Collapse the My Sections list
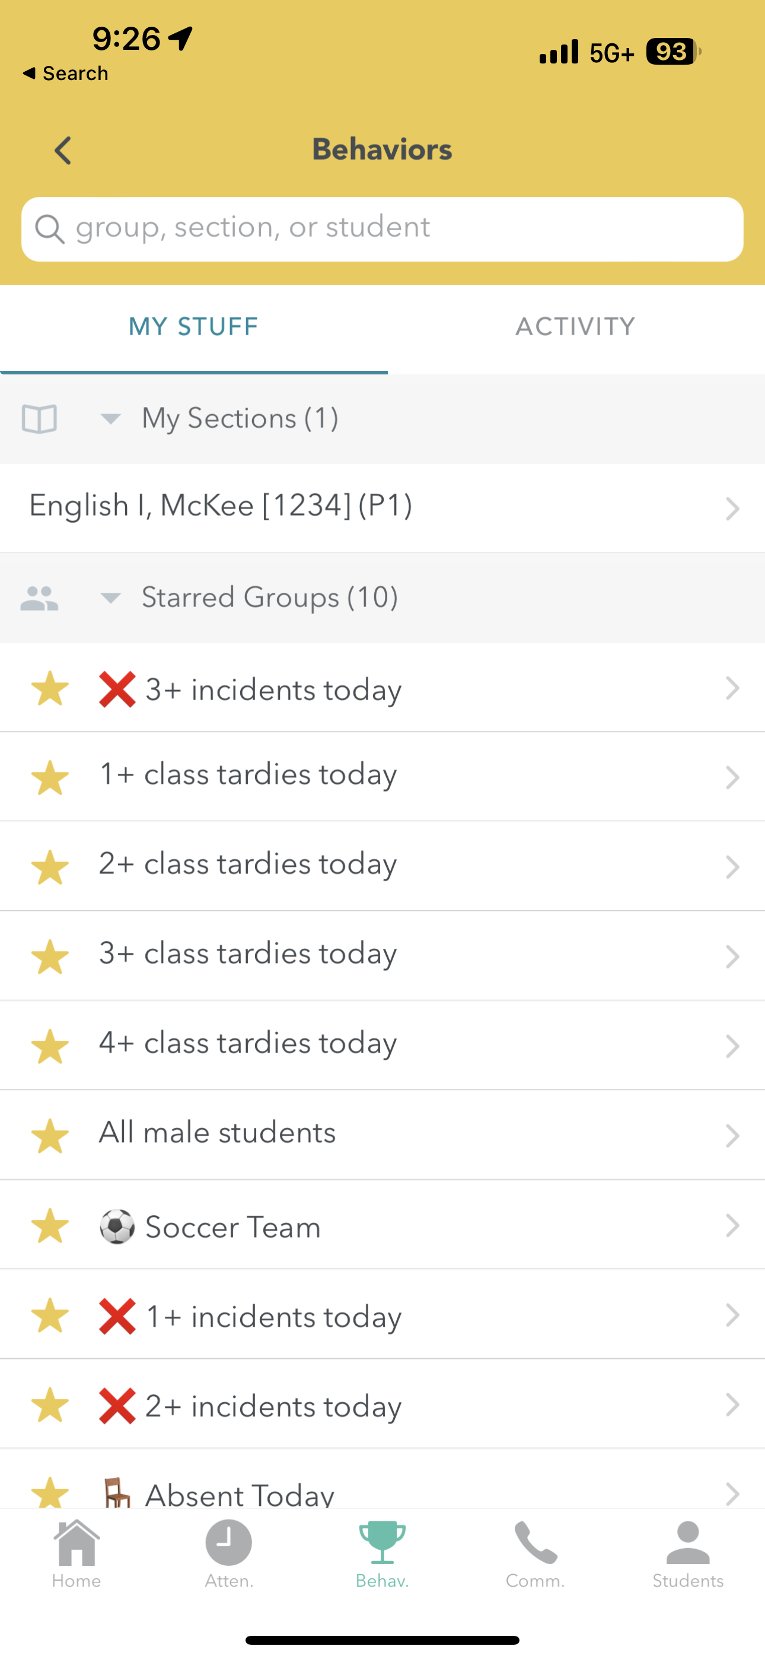Screen dimensions: 765x1659 tap(111, 419)
